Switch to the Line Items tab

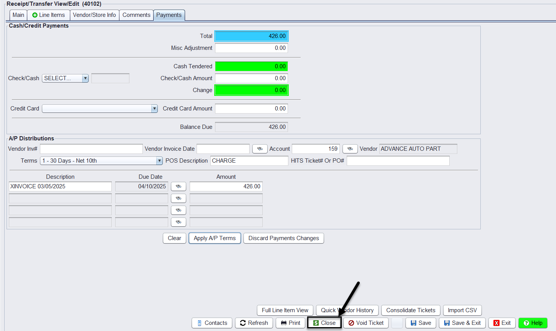(48, 15)
